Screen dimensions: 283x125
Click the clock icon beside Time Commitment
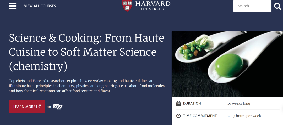pos(178,116)
